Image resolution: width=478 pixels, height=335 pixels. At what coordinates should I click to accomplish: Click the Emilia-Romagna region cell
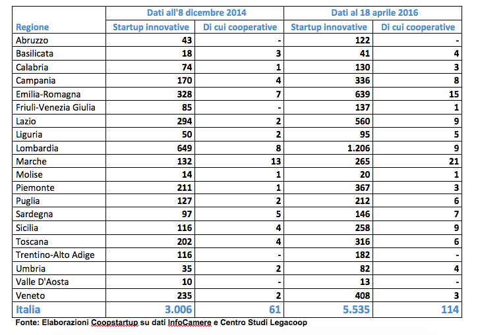point(47,94)
